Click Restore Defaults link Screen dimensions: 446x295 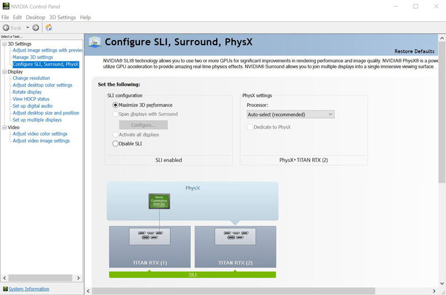click(x=414, y=51)
